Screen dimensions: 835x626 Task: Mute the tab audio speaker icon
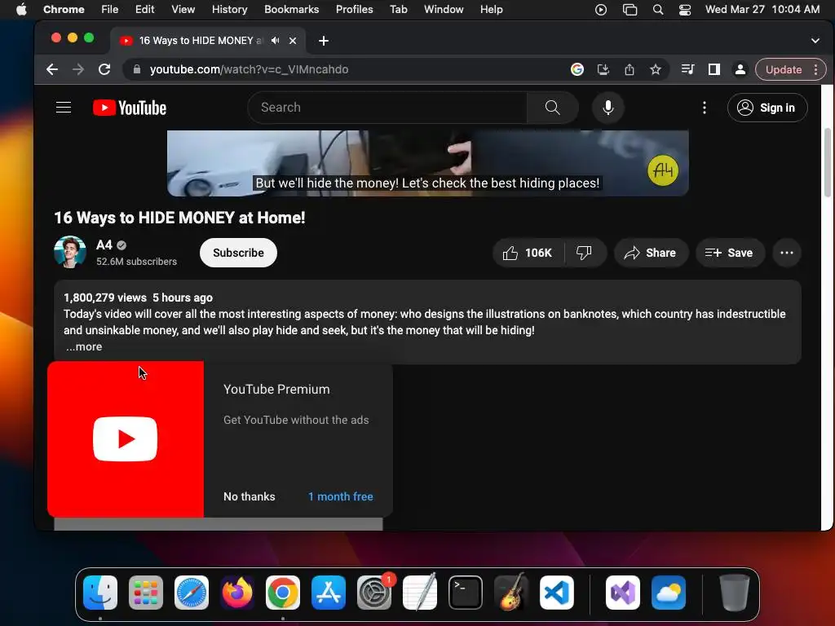pyautogui.click(x=275, y=41)
